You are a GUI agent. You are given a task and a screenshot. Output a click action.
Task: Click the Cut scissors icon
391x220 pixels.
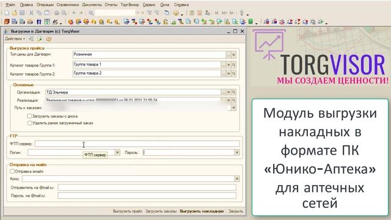click(31, 13)
